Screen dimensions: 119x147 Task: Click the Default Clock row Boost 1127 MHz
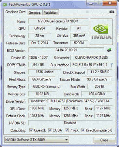coord(103,116)
